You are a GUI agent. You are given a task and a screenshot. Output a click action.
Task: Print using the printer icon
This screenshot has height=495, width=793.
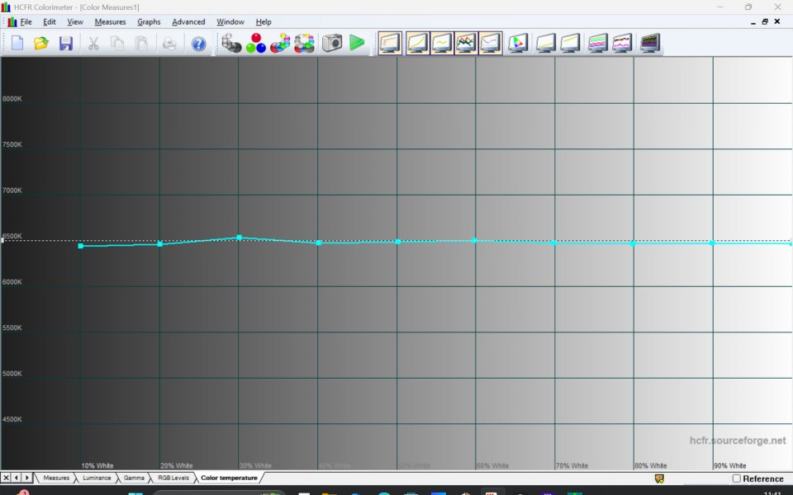(169, 44)
